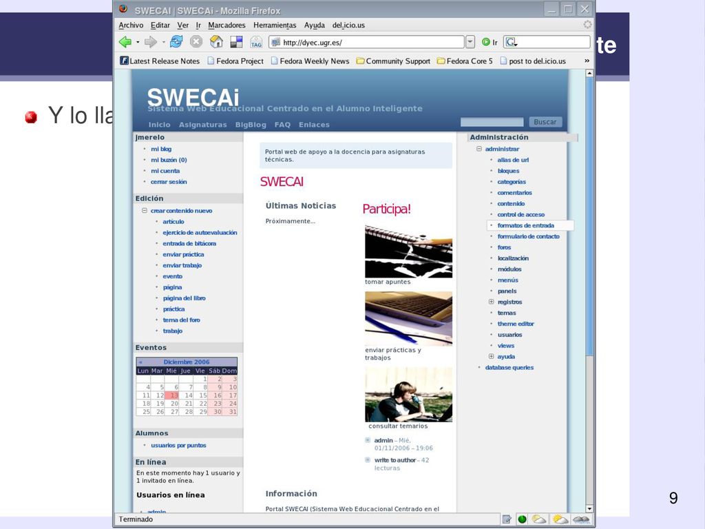The image size is (705, 529).
Task: Click the status bar page edit icon
Action: tap(507, 519)
